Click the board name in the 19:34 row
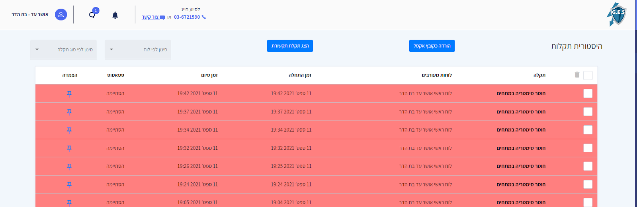637x207 pixels. pyautogui.click(x=426, y=130)
